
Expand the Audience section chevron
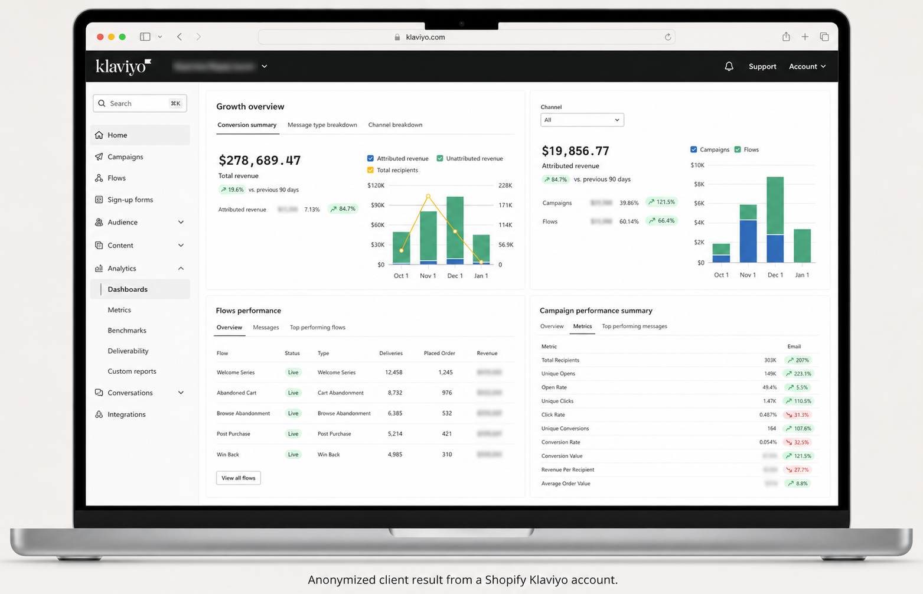click(x=181, y=222)
